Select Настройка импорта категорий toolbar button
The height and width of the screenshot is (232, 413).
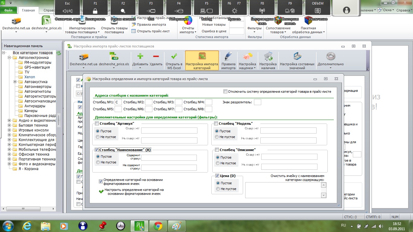[202, 60]
